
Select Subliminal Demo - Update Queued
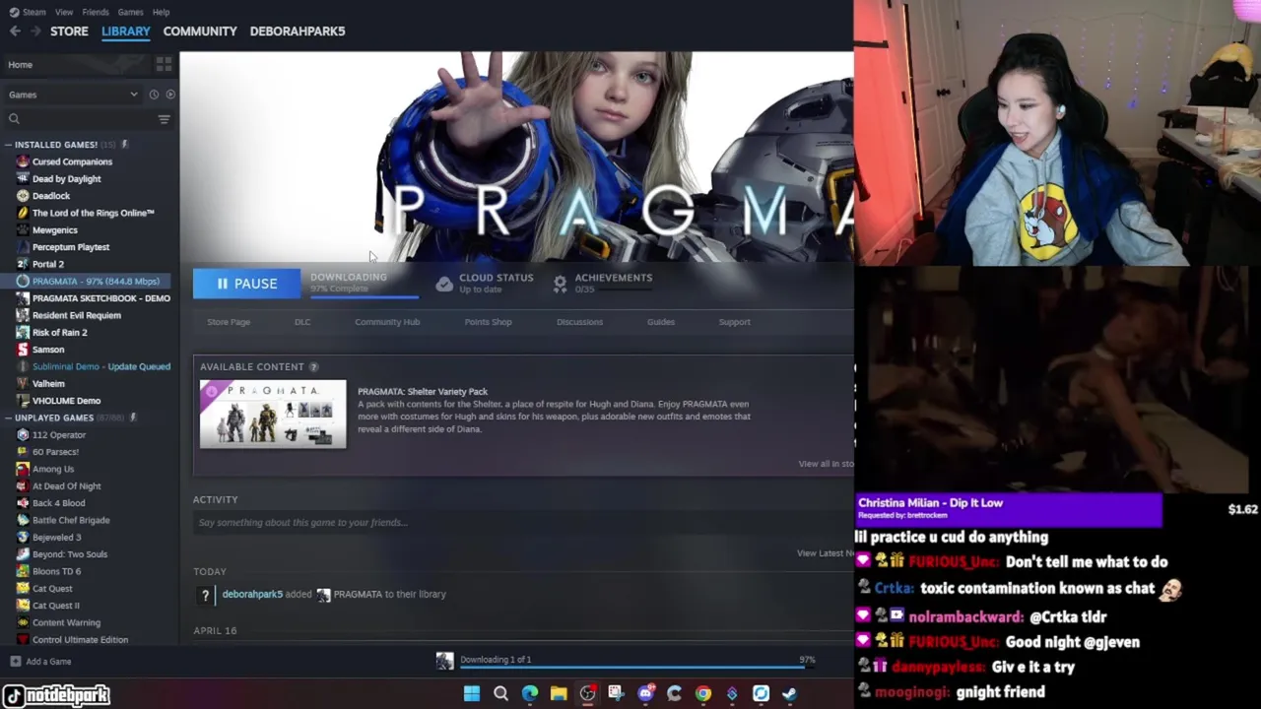click(x=100, y=366)
